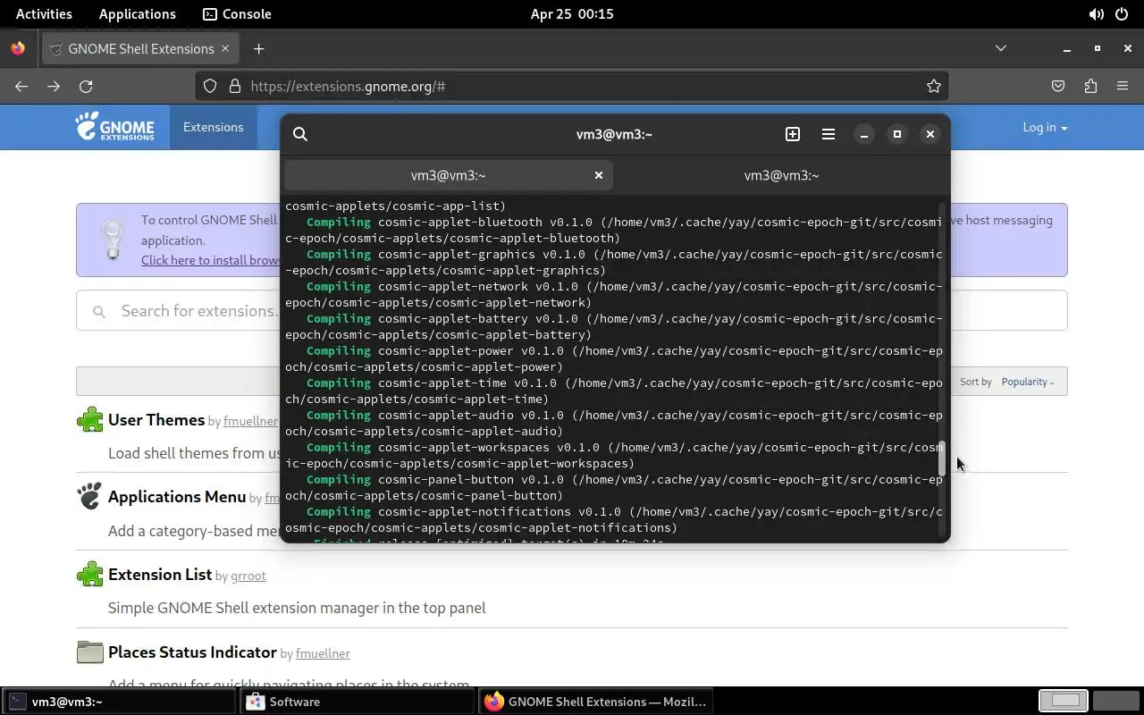Click the power icon in top bar

coord(1123,13)
